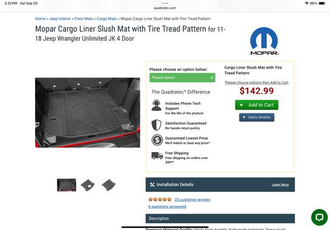Expand the Description section header
Viewport: 330px width, 230px height.
point(220,218)
